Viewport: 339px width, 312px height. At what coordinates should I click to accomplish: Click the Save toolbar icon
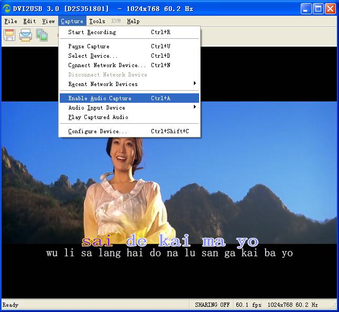9,35
